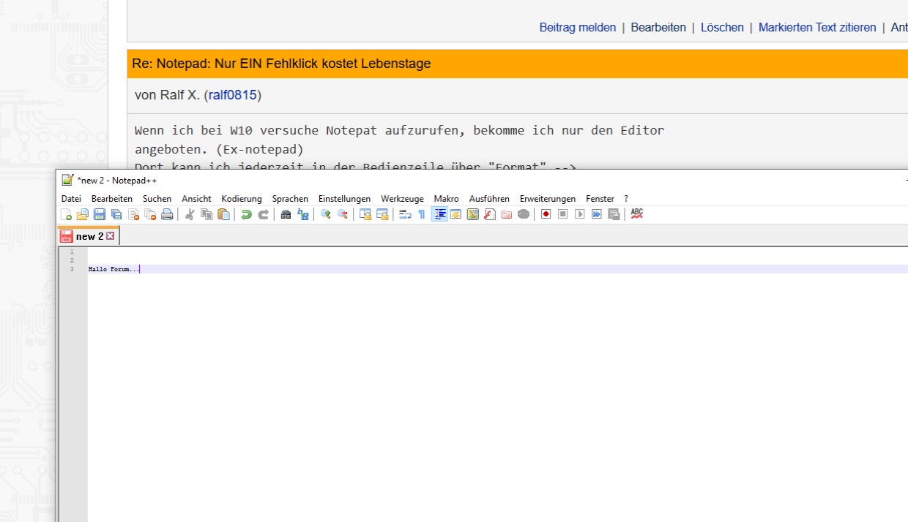Click the macro playback triangle icon
This screenshot has width=908, height=522.
click(x=579, y=214)
